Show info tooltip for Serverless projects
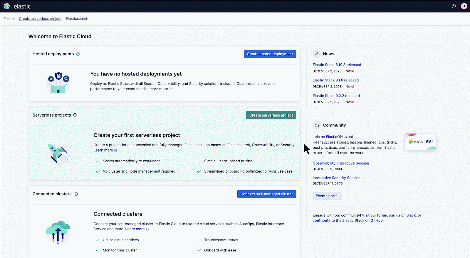The image size is (470, 258). point(75,115)
